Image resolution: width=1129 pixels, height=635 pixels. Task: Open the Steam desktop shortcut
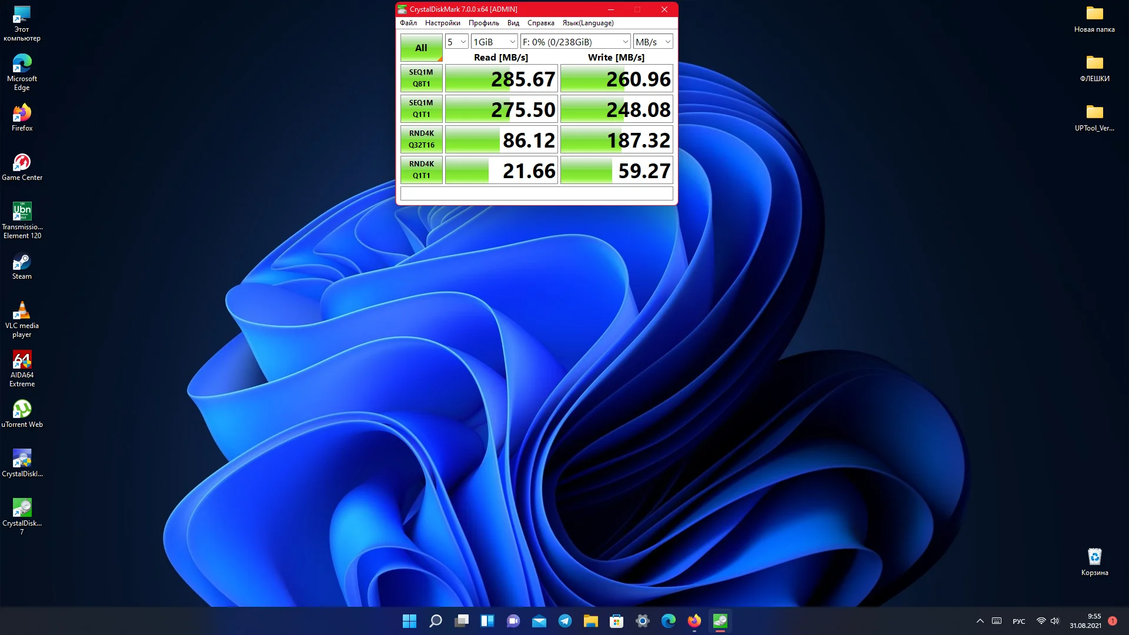tap(22, 263)
